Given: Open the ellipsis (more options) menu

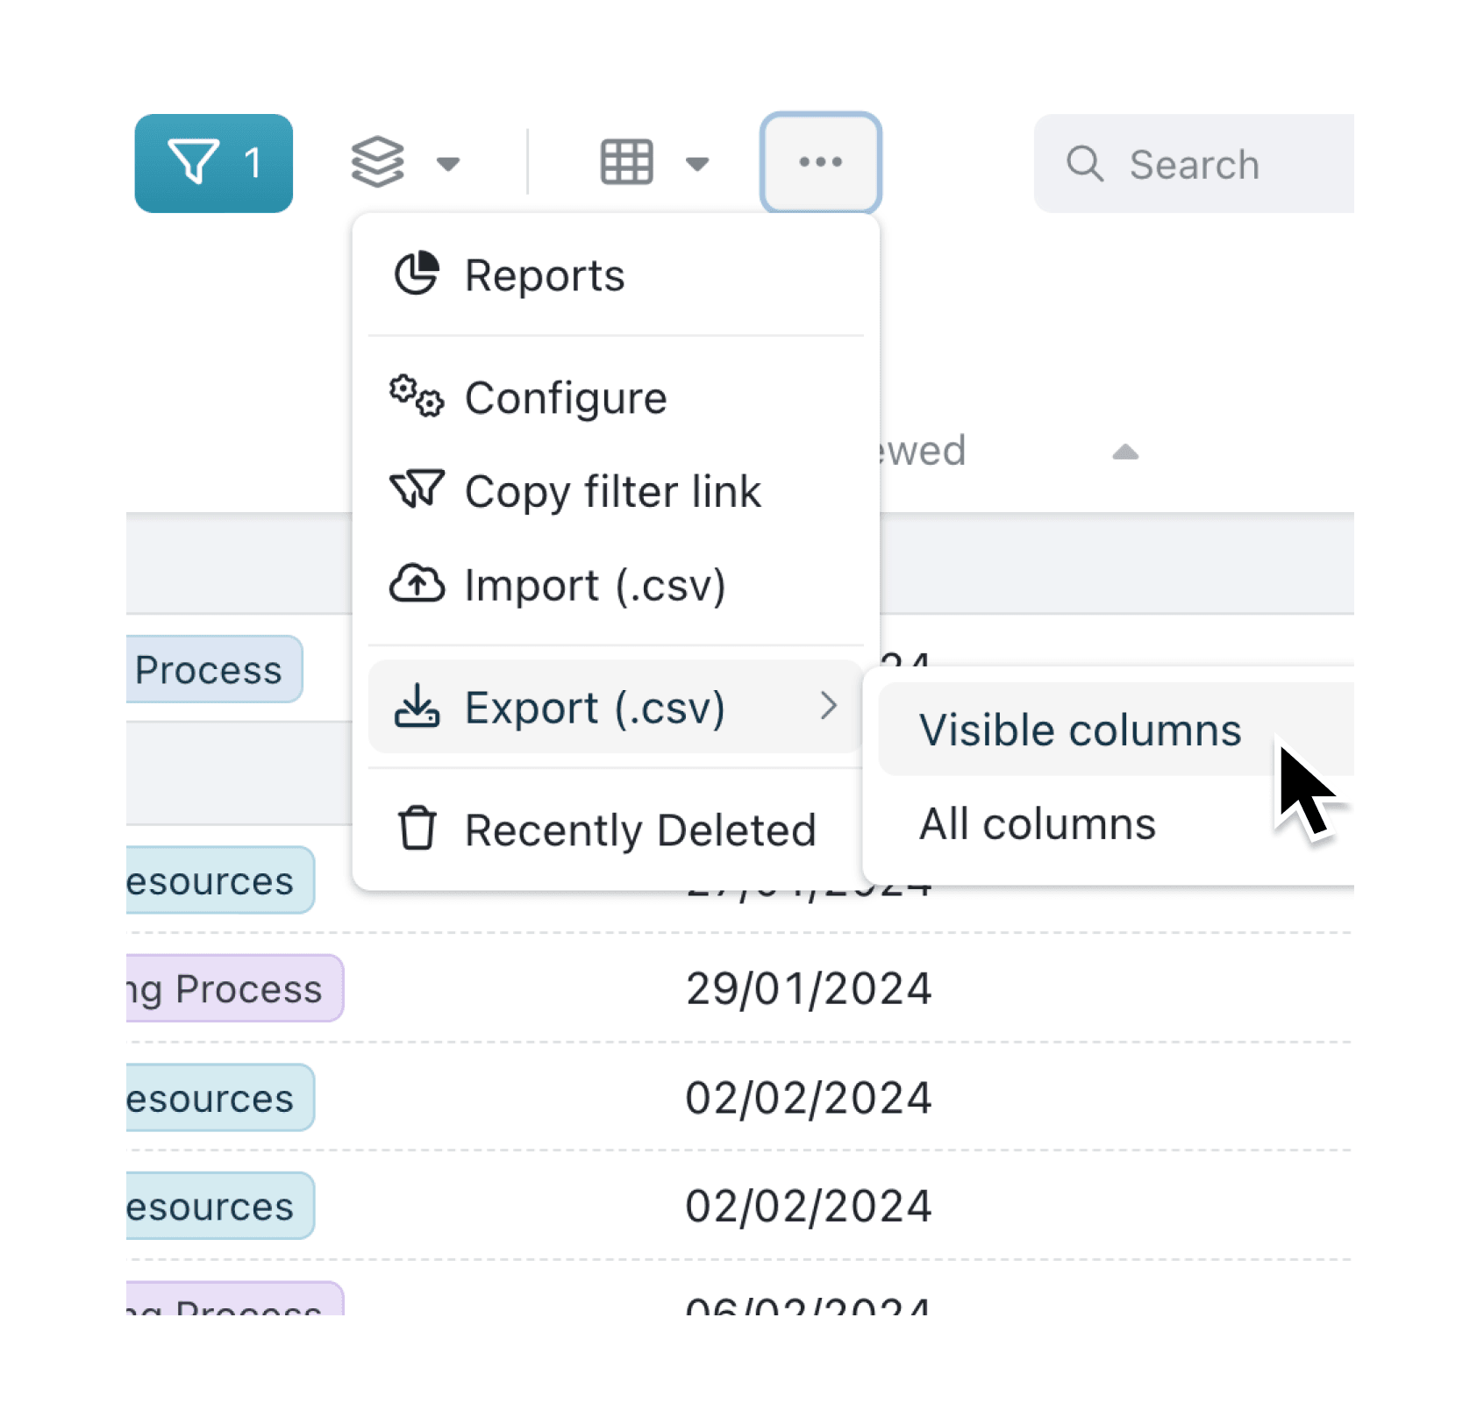Looking at the screenshot, I should click(x=821, y=161).
